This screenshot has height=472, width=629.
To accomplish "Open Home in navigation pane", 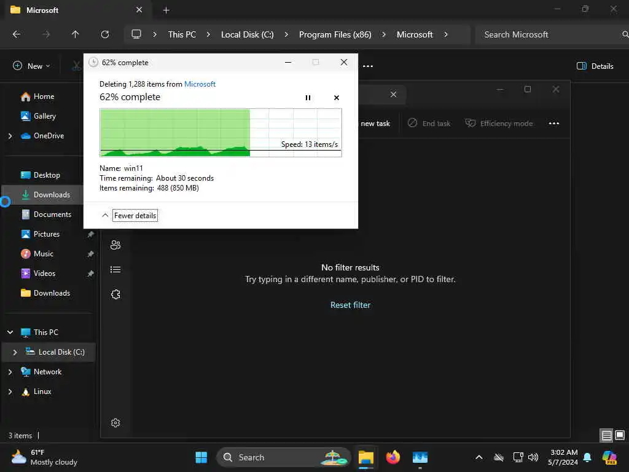I will (44, 96).
